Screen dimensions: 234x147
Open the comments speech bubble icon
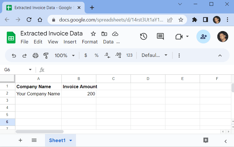tap(160, 37)
